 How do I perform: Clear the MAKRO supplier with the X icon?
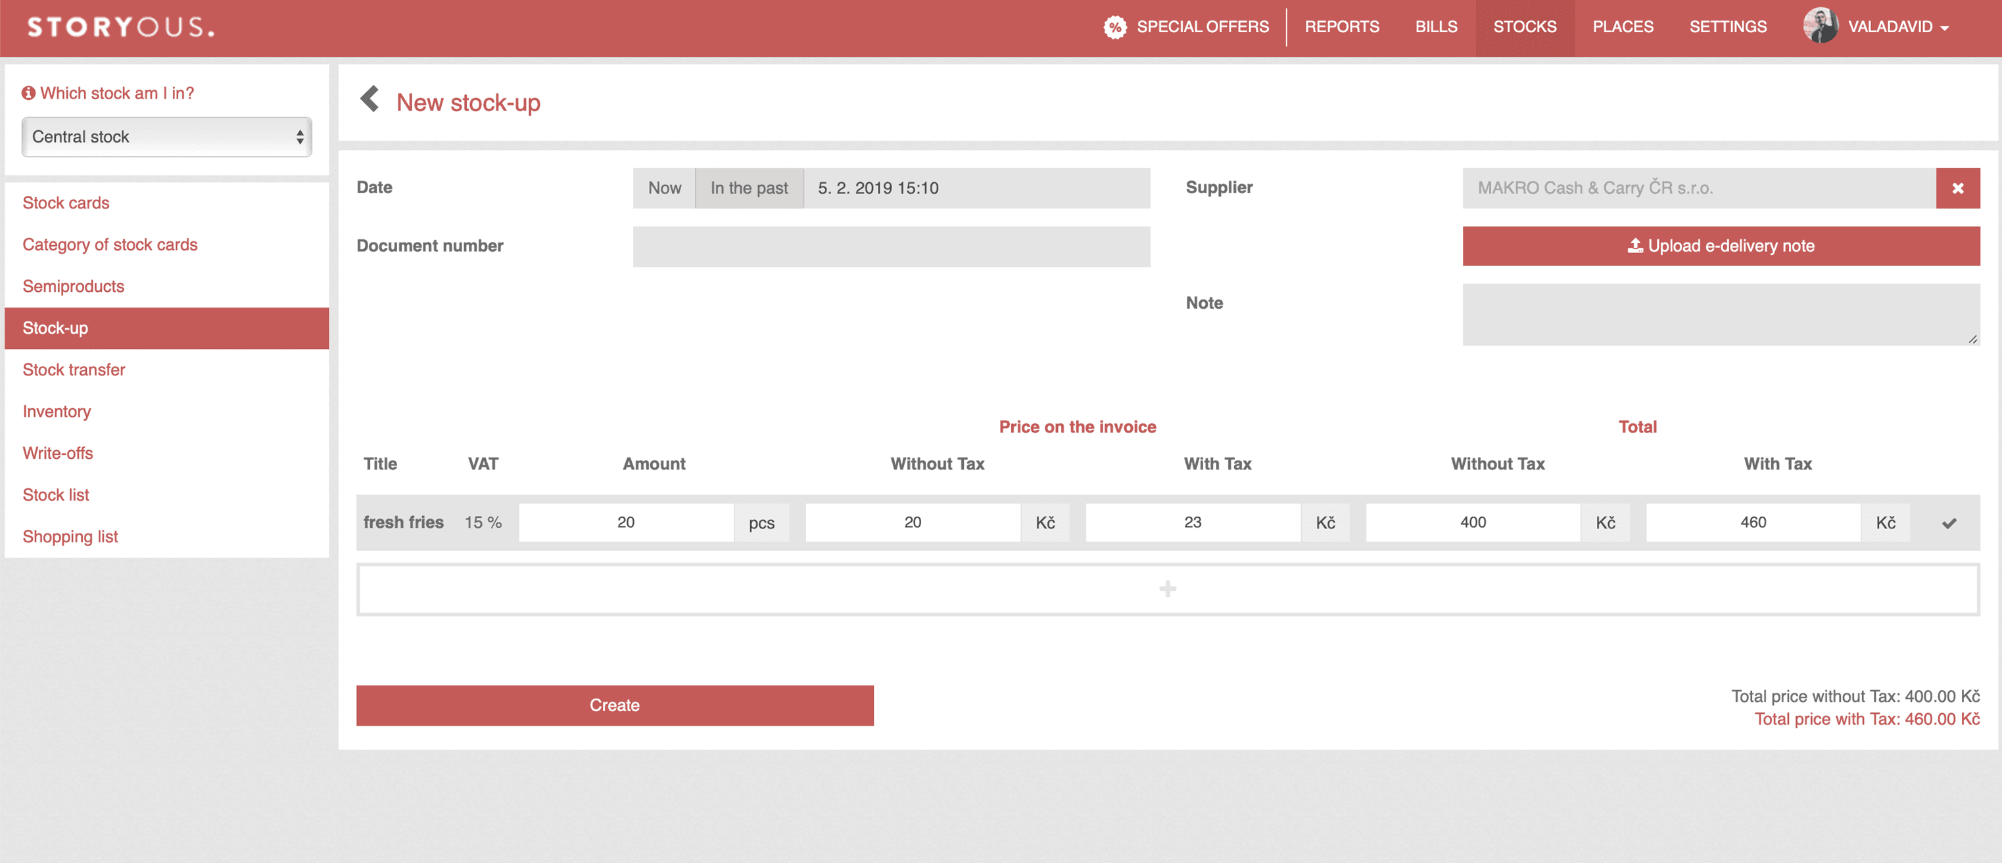[1958, 187]
